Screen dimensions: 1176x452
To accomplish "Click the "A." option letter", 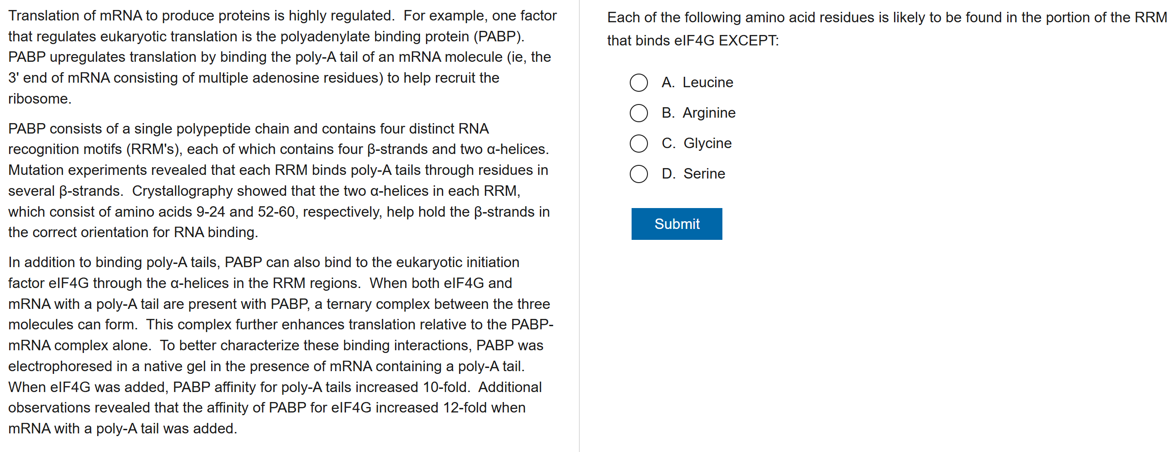I will pyautogui.click(x=667, y=83).
